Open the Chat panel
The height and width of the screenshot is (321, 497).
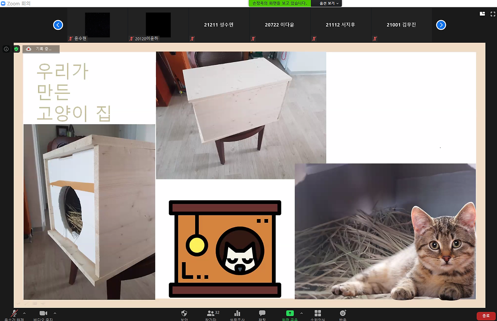point(262,314)
